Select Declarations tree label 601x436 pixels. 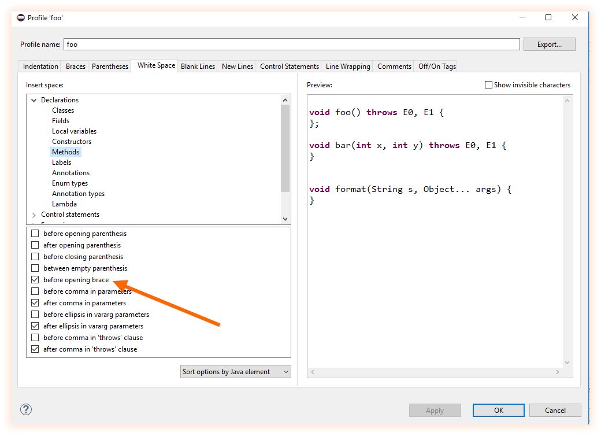coord(60,99)
